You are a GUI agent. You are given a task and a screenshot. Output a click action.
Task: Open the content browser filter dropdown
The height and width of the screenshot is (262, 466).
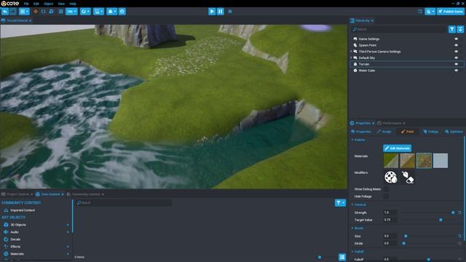340,202
